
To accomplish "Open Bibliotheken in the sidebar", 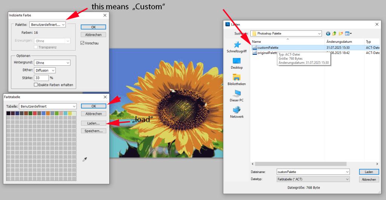I will point(237,80).
